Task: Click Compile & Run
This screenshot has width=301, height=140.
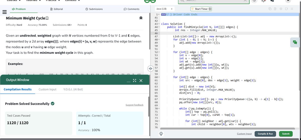Action: (265, 134)
